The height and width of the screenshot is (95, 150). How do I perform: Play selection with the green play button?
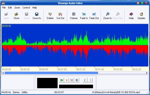click(x=61, y=80)
